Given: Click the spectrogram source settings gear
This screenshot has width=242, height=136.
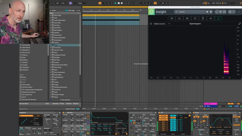Looking at the screenshot, I should pos(151,24).
